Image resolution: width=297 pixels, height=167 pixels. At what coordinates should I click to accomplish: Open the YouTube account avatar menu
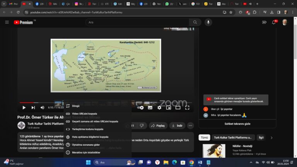point(285,22)
